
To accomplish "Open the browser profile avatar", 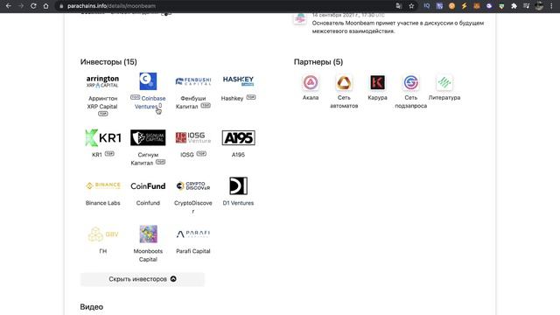I will click(x=539, y=6).
